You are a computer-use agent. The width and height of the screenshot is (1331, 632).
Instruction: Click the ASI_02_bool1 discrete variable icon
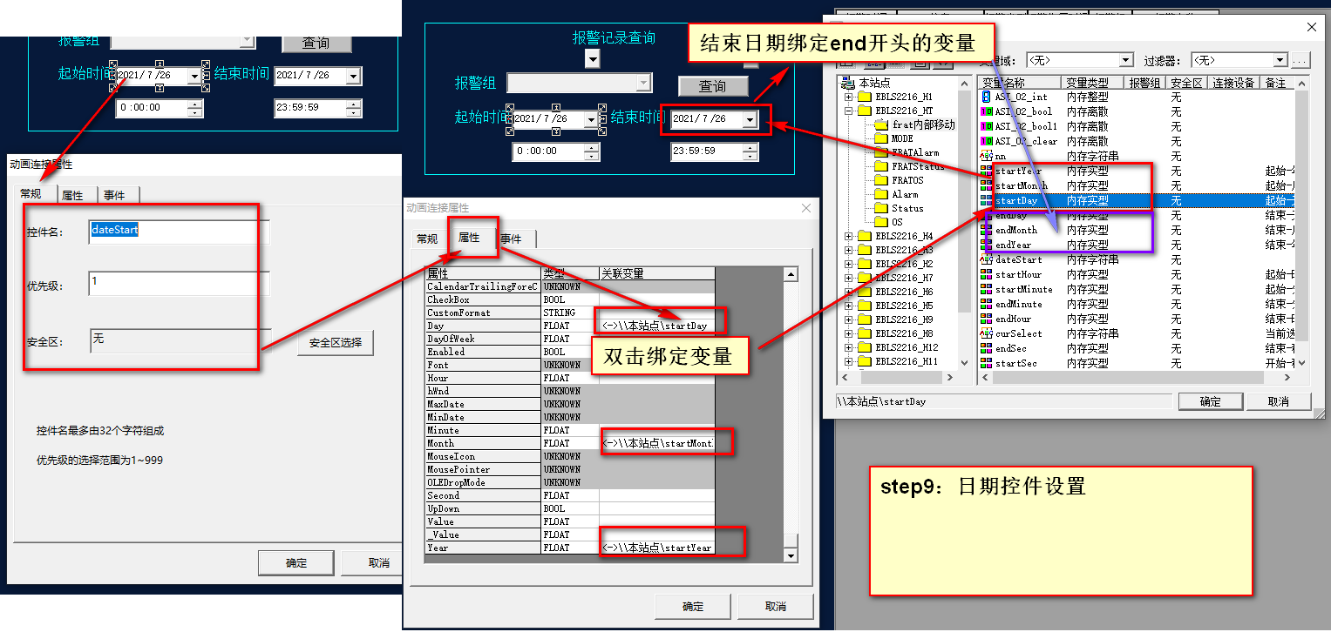986,126
